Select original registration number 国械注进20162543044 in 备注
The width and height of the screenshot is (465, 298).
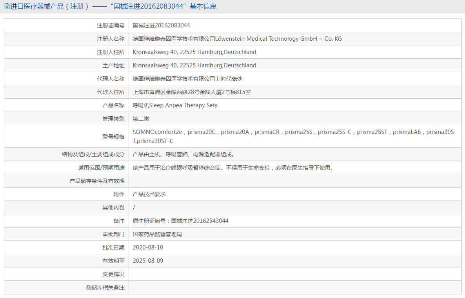click(200, 221)
